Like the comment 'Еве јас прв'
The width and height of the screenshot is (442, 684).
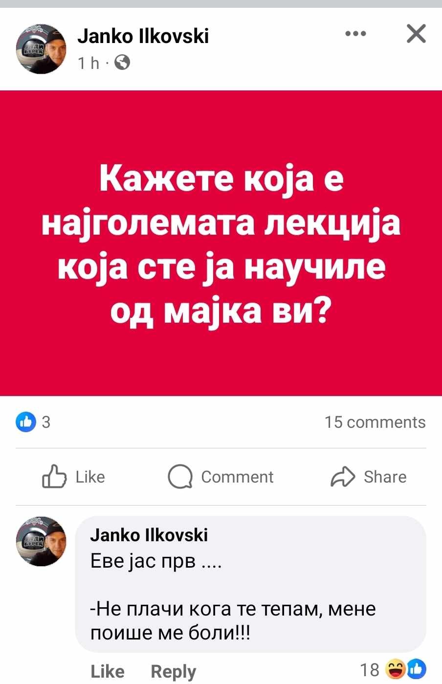(108, 671)
